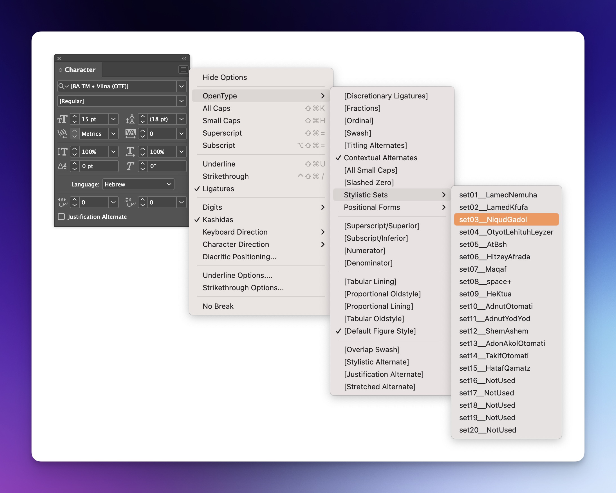Toggle the Ligatures menu option
The image size is (616, 493).
(218, 189)
